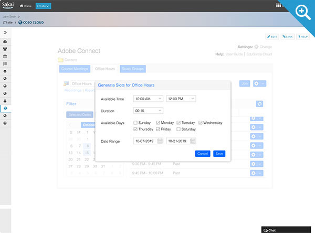315x233 pixels.
Task: Click the HELP button at top right
Action: point(303,37)
